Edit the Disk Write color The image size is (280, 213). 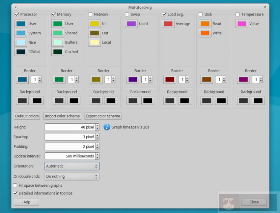(205, 33)
